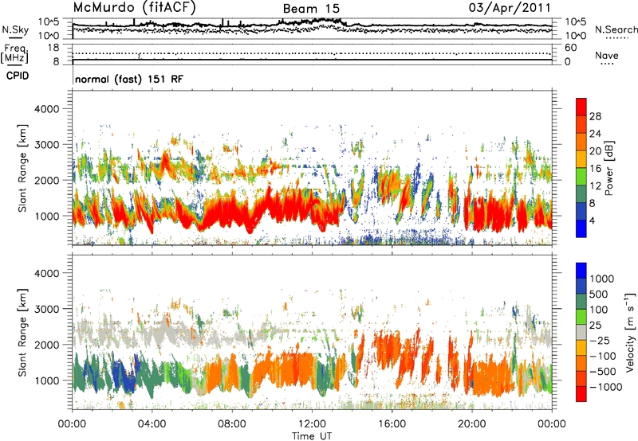The image size is (638, 441).
Task: Select the "N.Sky" legend label
Action: [15, 29]
